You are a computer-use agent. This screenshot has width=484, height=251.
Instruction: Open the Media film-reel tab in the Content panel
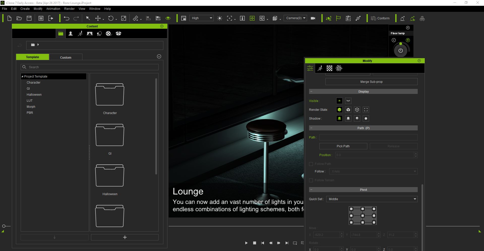[109, 33]
